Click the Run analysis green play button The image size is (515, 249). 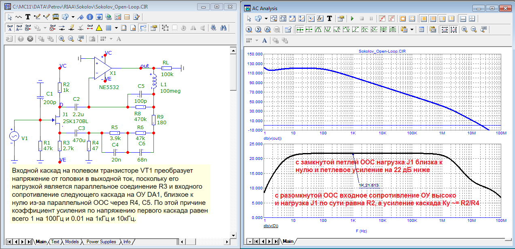coord(352,19)
